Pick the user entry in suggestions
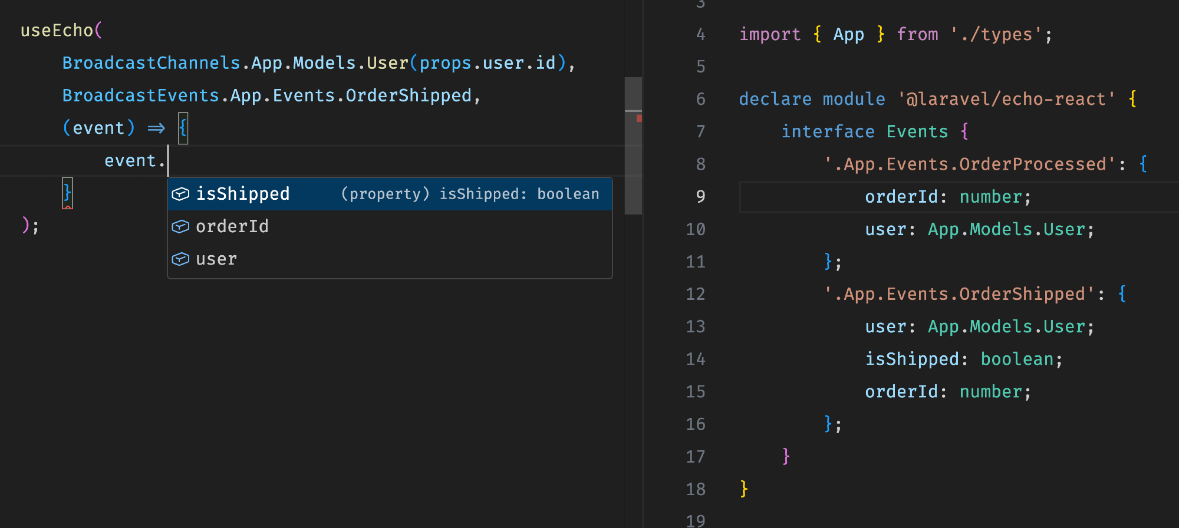1179x528 pixels. pyautogui.click(x=216, y=259)
